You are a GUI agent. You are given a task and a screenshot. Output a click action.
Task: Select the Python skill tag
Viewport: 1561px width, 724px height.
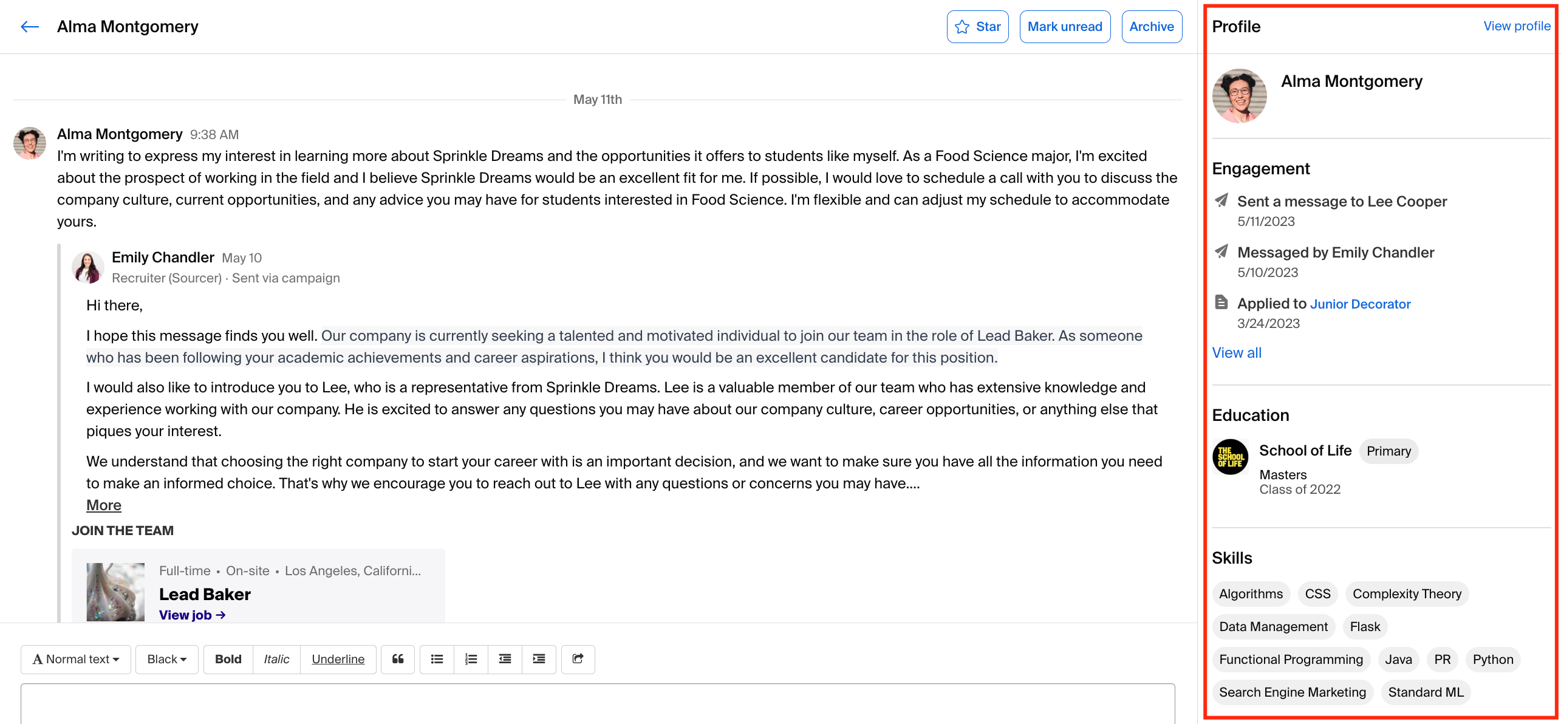[1492, 660]
